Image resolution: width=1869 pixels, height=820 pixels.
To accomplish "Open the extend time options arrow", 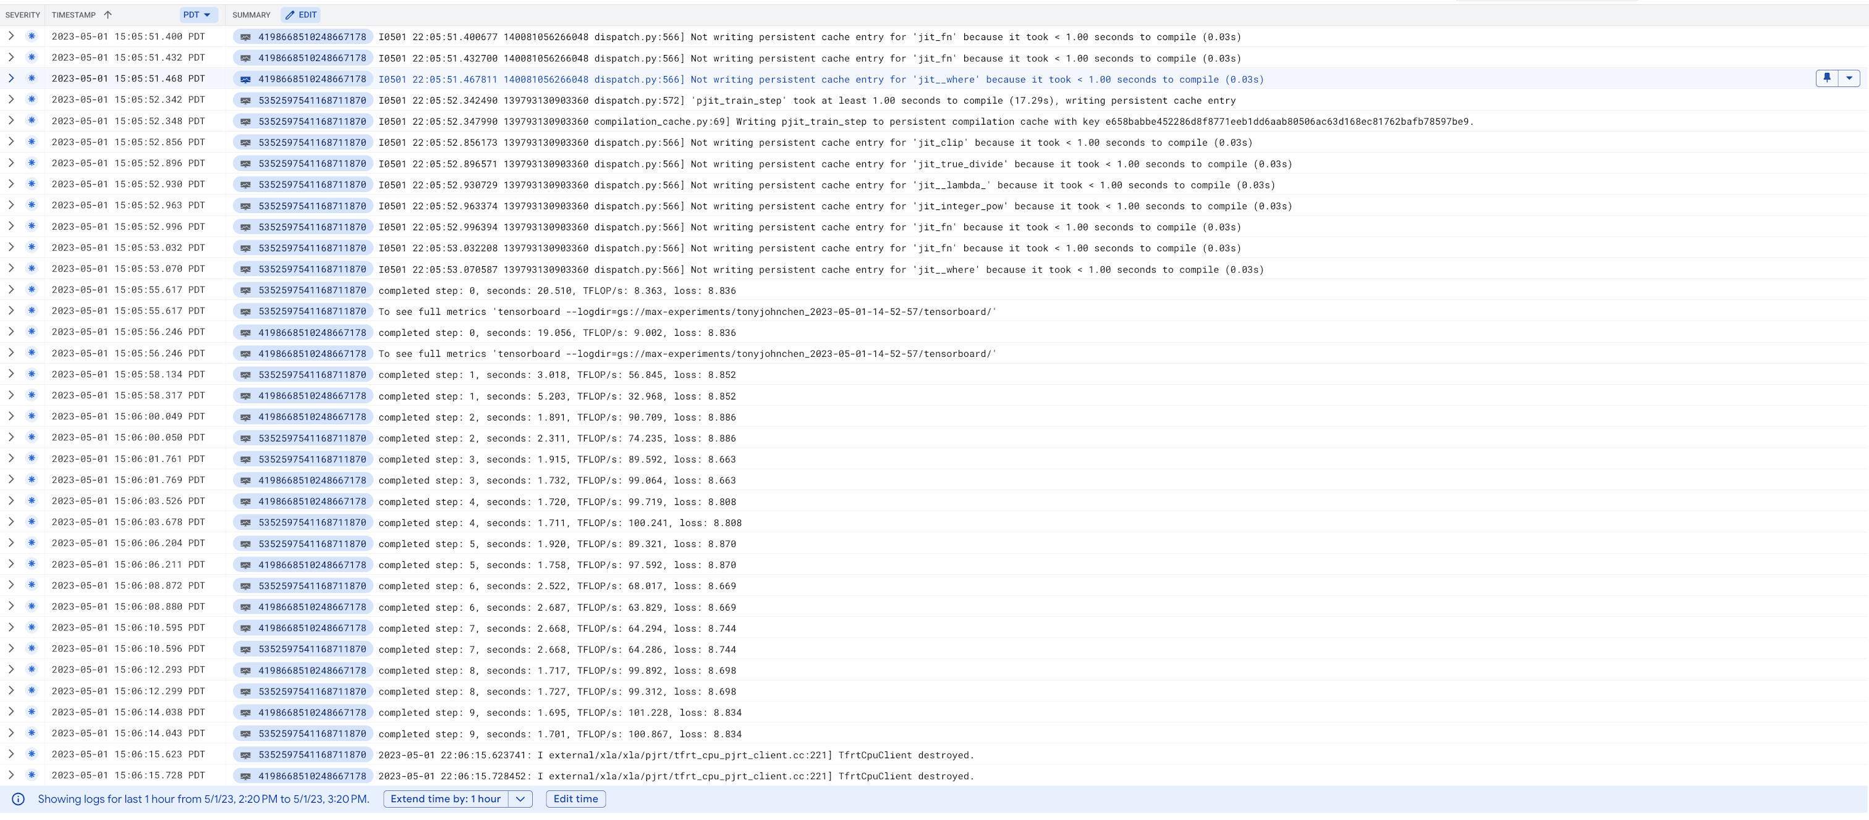I will 520,799.
